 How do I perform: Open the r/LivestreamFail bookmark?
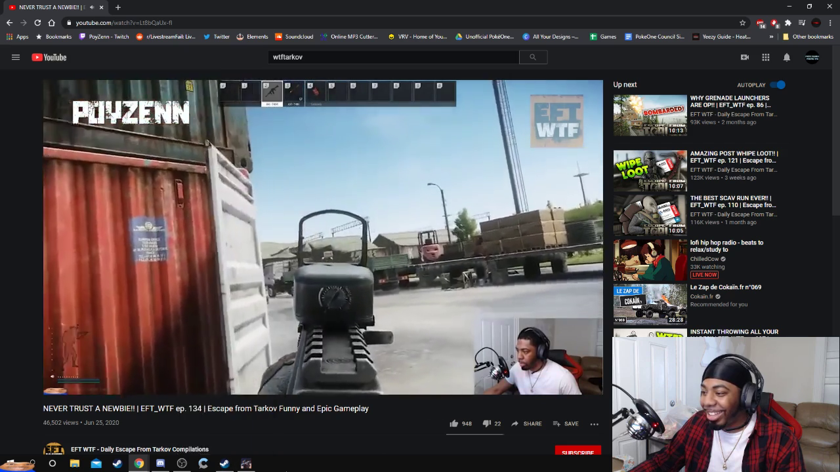click(x=166, y=37)
